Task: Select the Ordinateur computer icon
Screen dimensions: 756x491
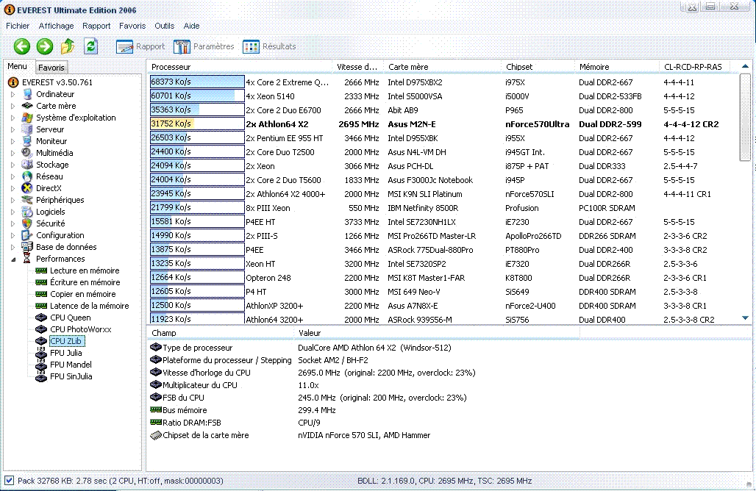Action: pyautogui.click(x=27, y=94)
